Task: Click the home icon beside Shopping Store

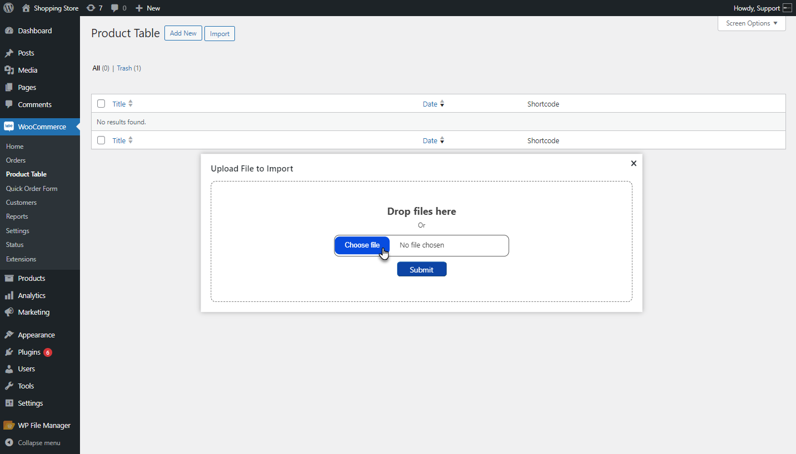Action: click(x=26, y=8)
